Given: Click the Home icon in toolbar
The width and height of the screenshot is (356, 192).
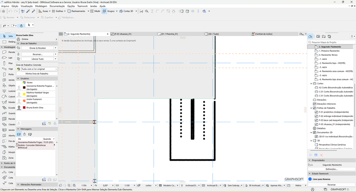Looking at the screenshot, I should (4, 11).
